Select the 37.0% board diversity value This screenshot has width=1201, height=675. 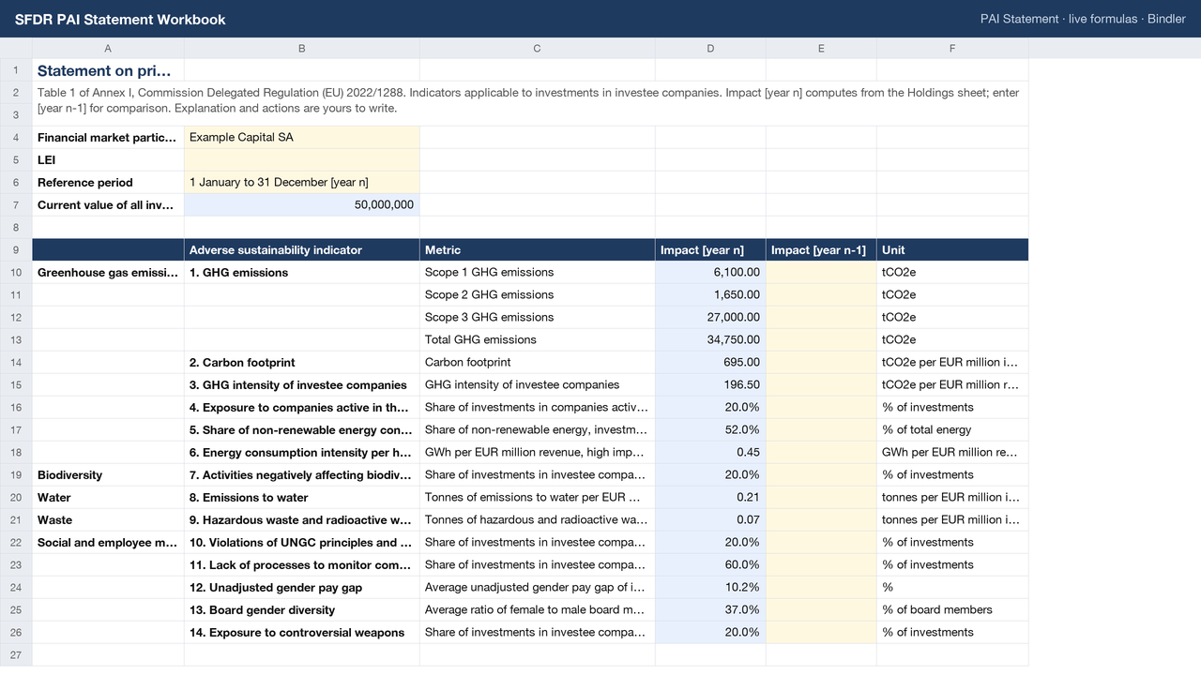tap(710, 609)
